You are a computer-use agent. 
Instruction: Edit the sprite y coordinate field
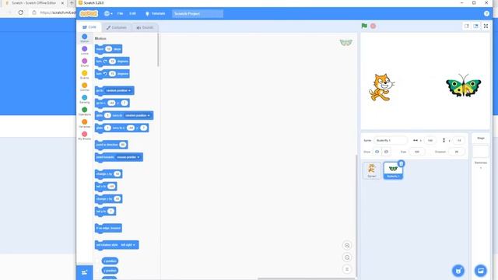(458, 140)
